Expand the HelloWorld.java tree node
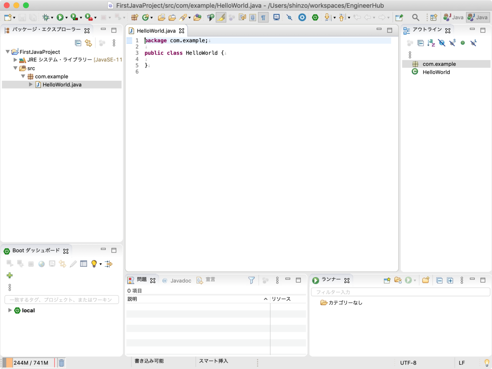Image resolution: width=492 pixels, height=369 pixels. (x=30, y=84)
